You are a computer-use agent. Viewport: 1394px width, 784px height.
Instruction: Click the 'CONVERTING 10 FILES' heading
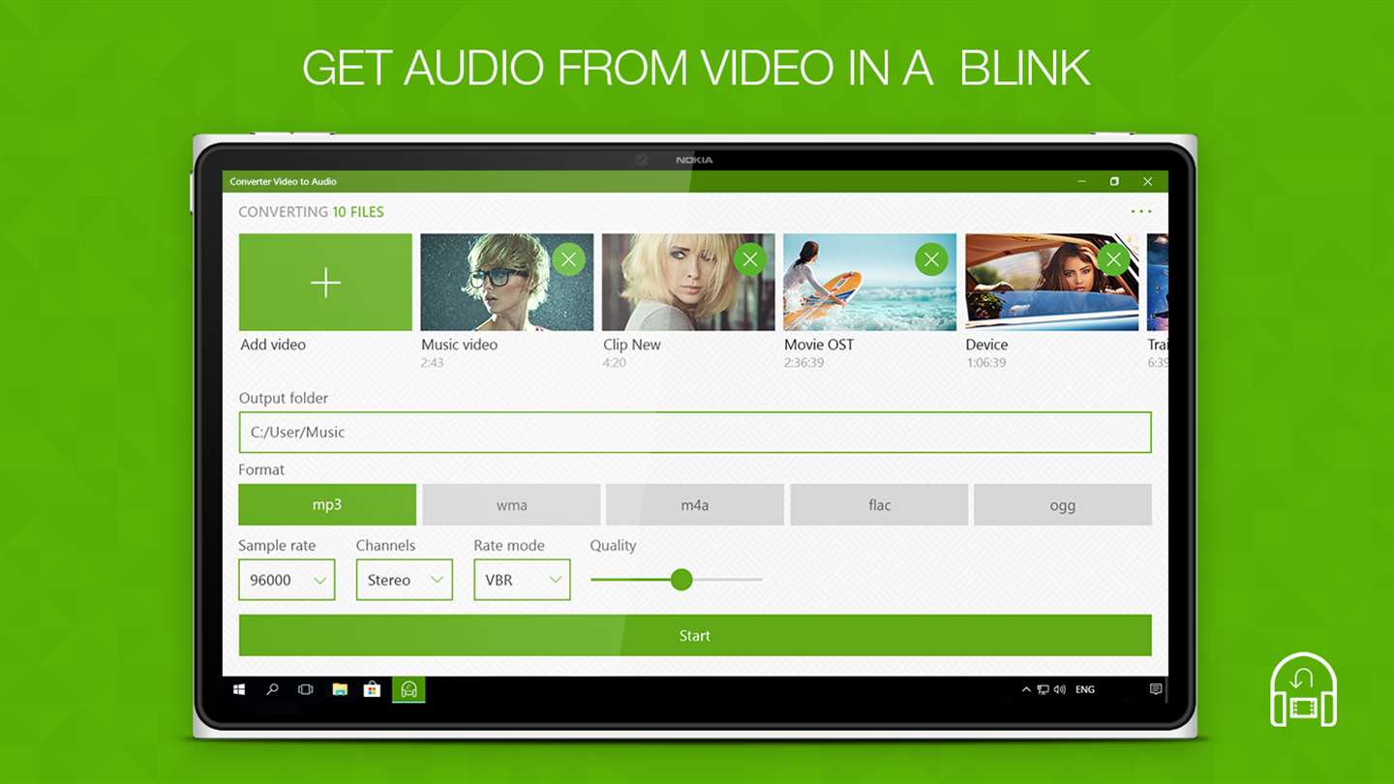click(311, 212)
